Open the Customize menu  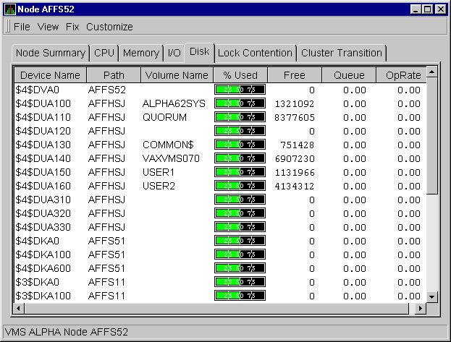pos(109,27)
